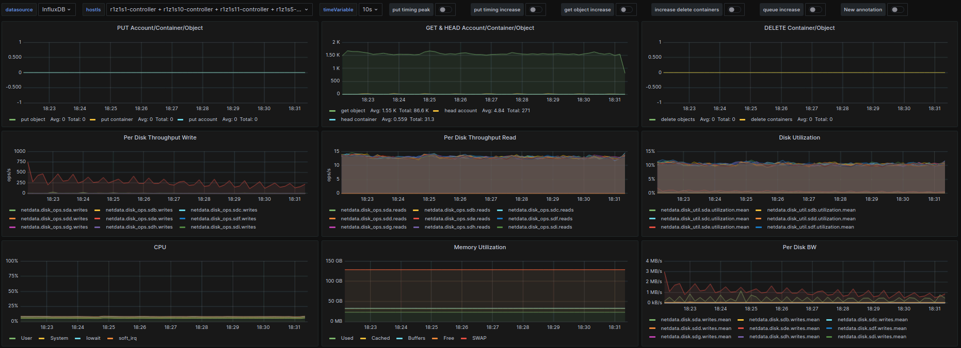Click the green color swatch beside User legend
The height and width of the screenshot is (348, 961).
point(12,339)
